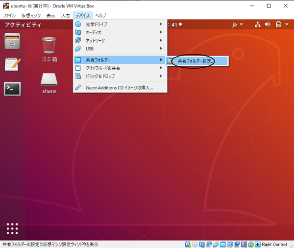
Task: Launch text editor from Ubuntu dock
Action: [13, 64]
